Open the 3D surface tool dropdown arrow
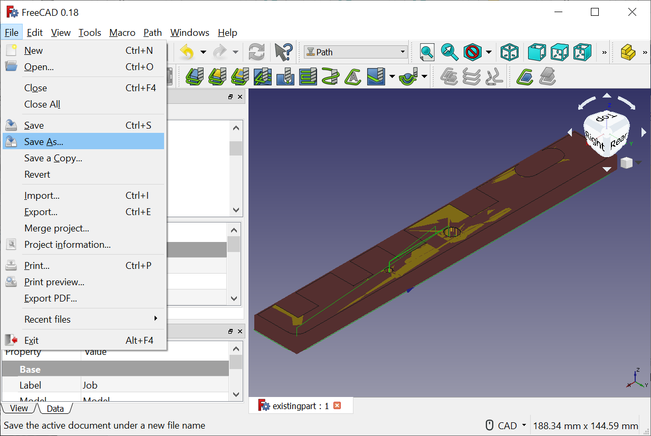651x436 pixels. 392,77
